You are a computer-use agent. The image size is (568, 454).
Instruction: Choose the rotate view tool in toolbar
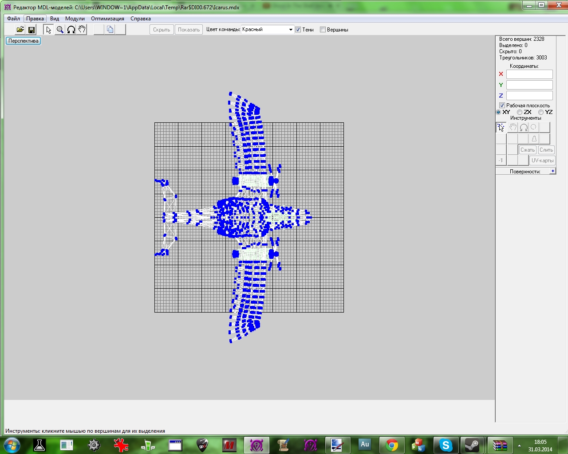[x=71, y=30]
